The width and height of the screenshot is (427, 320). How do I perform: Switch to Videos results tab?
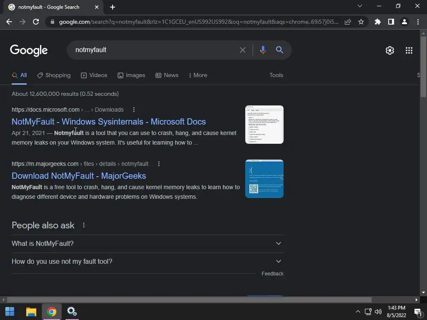click(94, 75)
